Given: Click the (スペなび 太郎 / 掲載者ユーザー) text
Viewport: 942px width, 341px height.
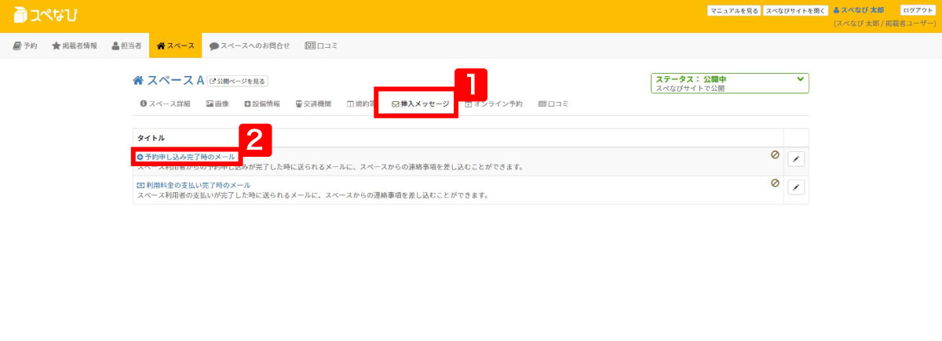Looking at the screenshot, I should [884, 24].
